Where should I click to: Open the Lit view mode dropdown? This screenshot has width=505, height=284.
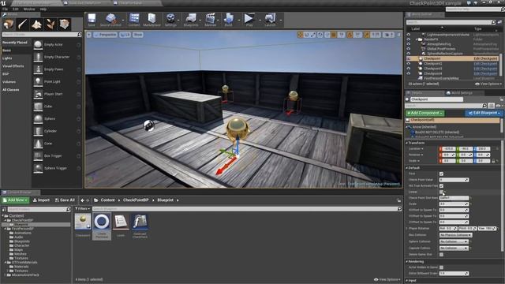(125, 35)
